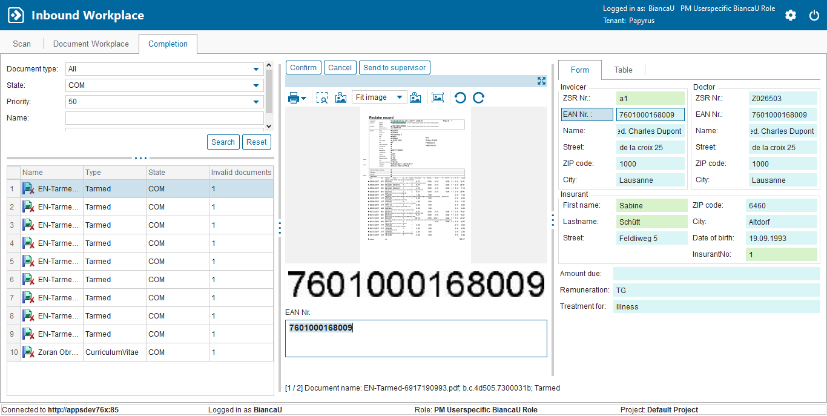Click document icon in row 8
This screenshot has height=416, width=827.
pos(28,316)
